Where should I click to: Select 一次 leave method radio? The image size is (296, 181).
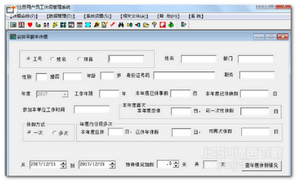point(29,132)
